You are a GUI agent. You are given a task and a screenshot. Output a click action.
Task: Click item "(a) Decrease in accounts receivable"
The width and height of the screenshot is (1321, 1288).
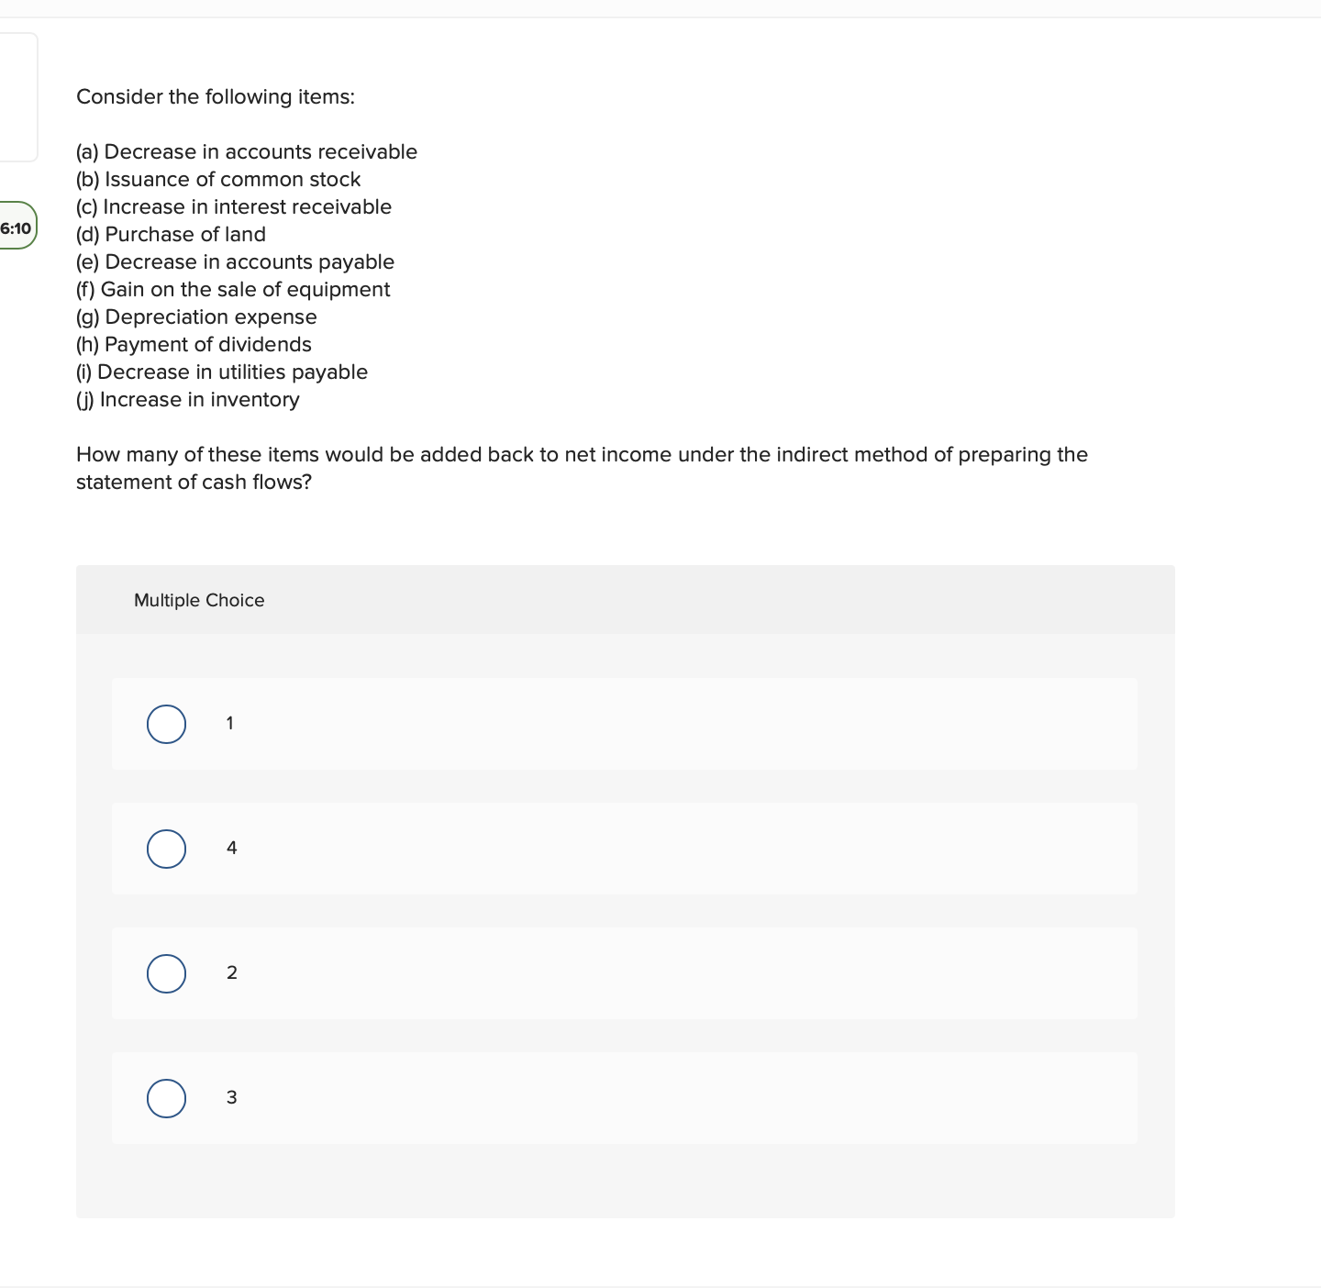(247, 151)
